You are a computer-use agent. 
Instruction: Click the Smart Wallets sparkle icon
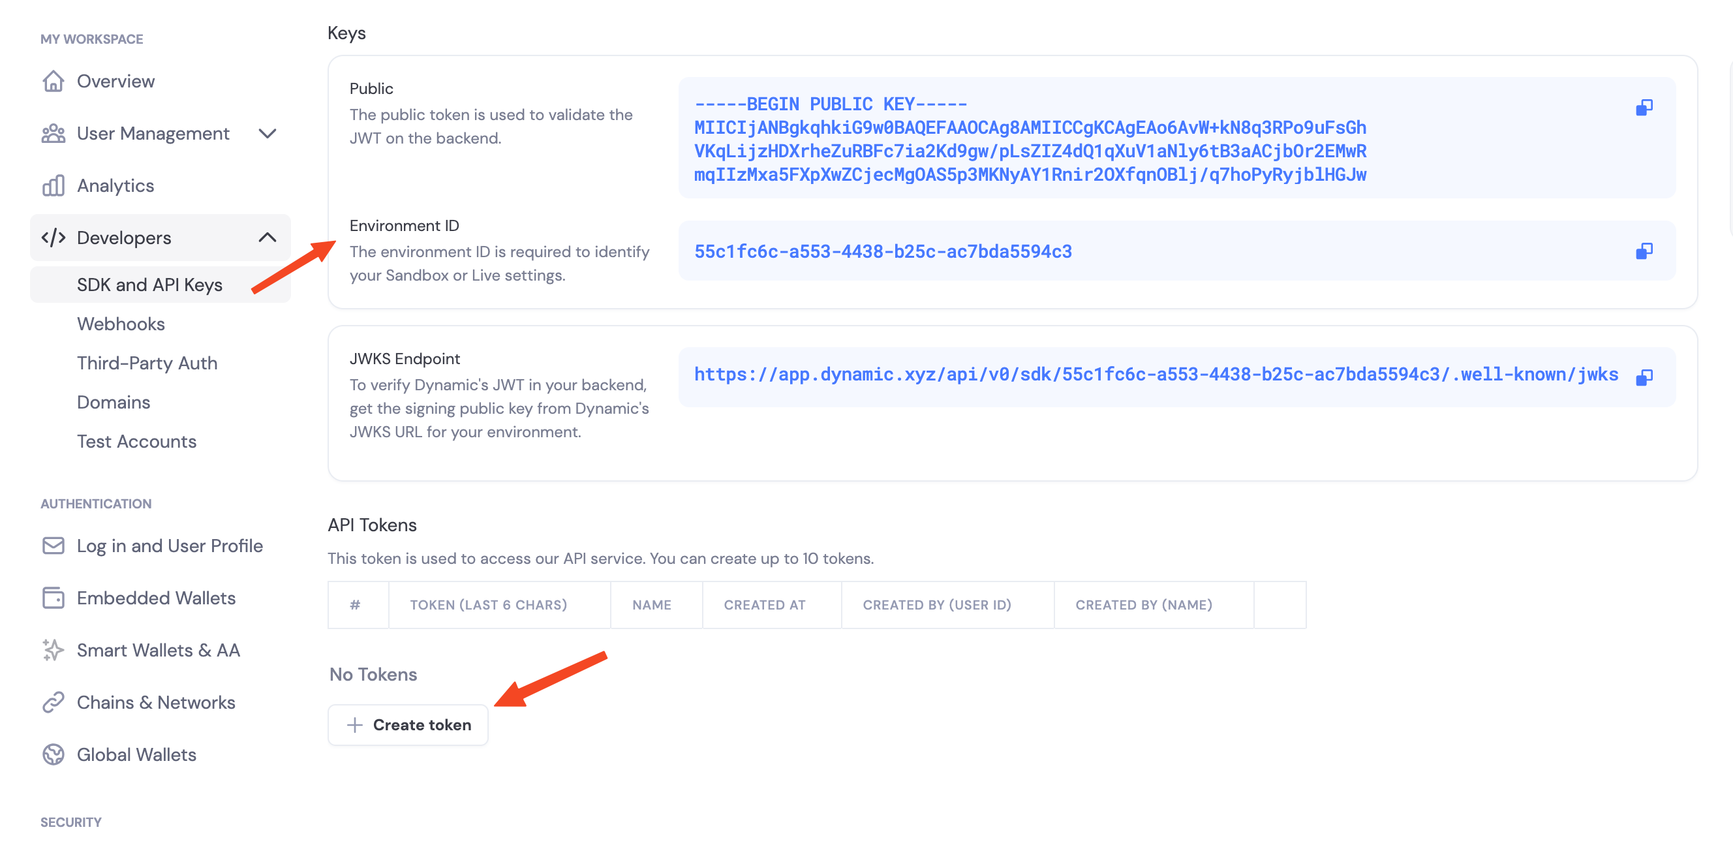coord(53,650)
